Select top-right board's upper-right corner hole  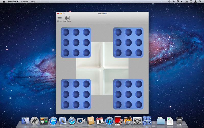(x=138, y=32)
